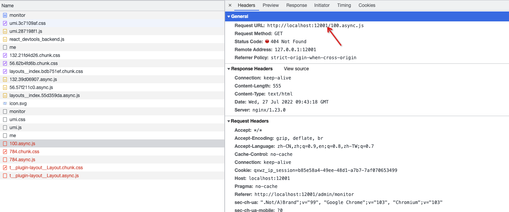Click the stylesheet icon beside 56.62b4fd6b.chunk.css
The image size is (509, 212).
(5, 63)
